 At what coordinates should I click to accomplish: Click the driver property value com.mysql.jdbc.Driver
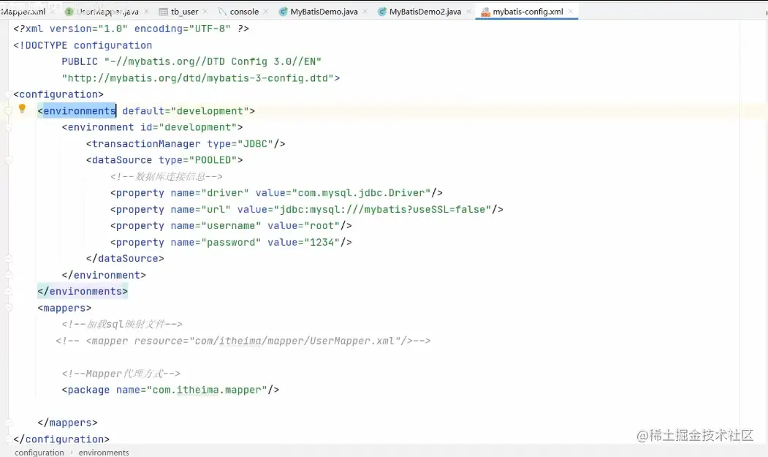click(x=364, y=193)
